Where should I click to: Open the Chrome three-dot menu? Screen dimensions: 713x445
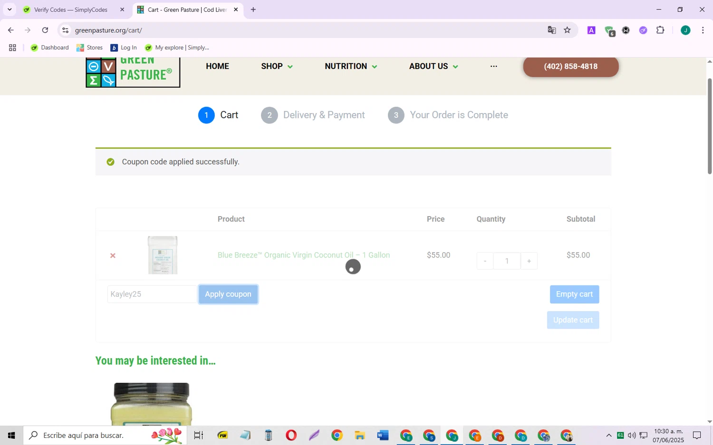click(x=703, y=30)
